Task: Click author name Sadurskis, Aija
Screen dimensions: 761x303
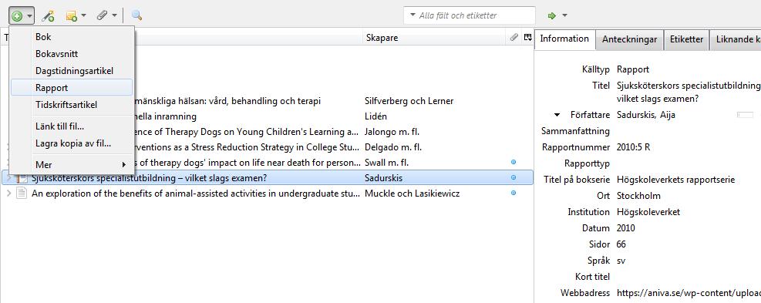Action: (646, 115)
